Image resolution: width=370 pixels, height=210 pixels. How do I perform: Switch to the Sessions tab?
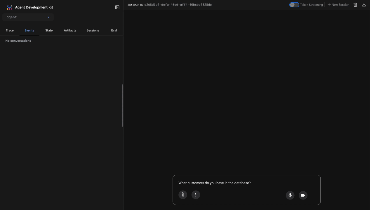pos(93,30)
